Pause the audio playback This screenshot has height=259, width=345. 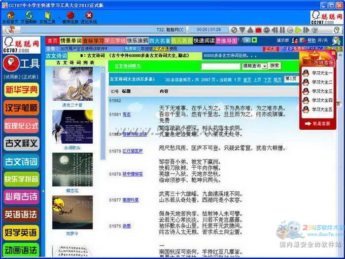click(x=282, y=30)
